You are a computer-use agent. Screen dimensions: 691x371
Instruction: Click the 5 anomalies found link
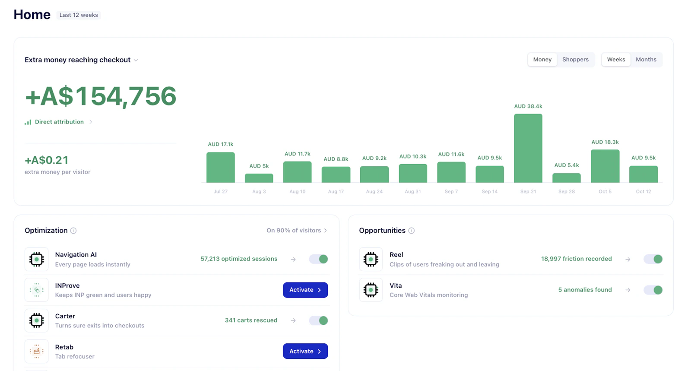point(585,290)
